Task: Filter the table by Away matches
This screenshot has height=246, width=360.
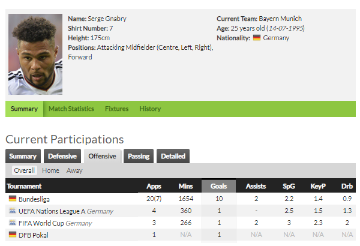Action: pos(74,170)
